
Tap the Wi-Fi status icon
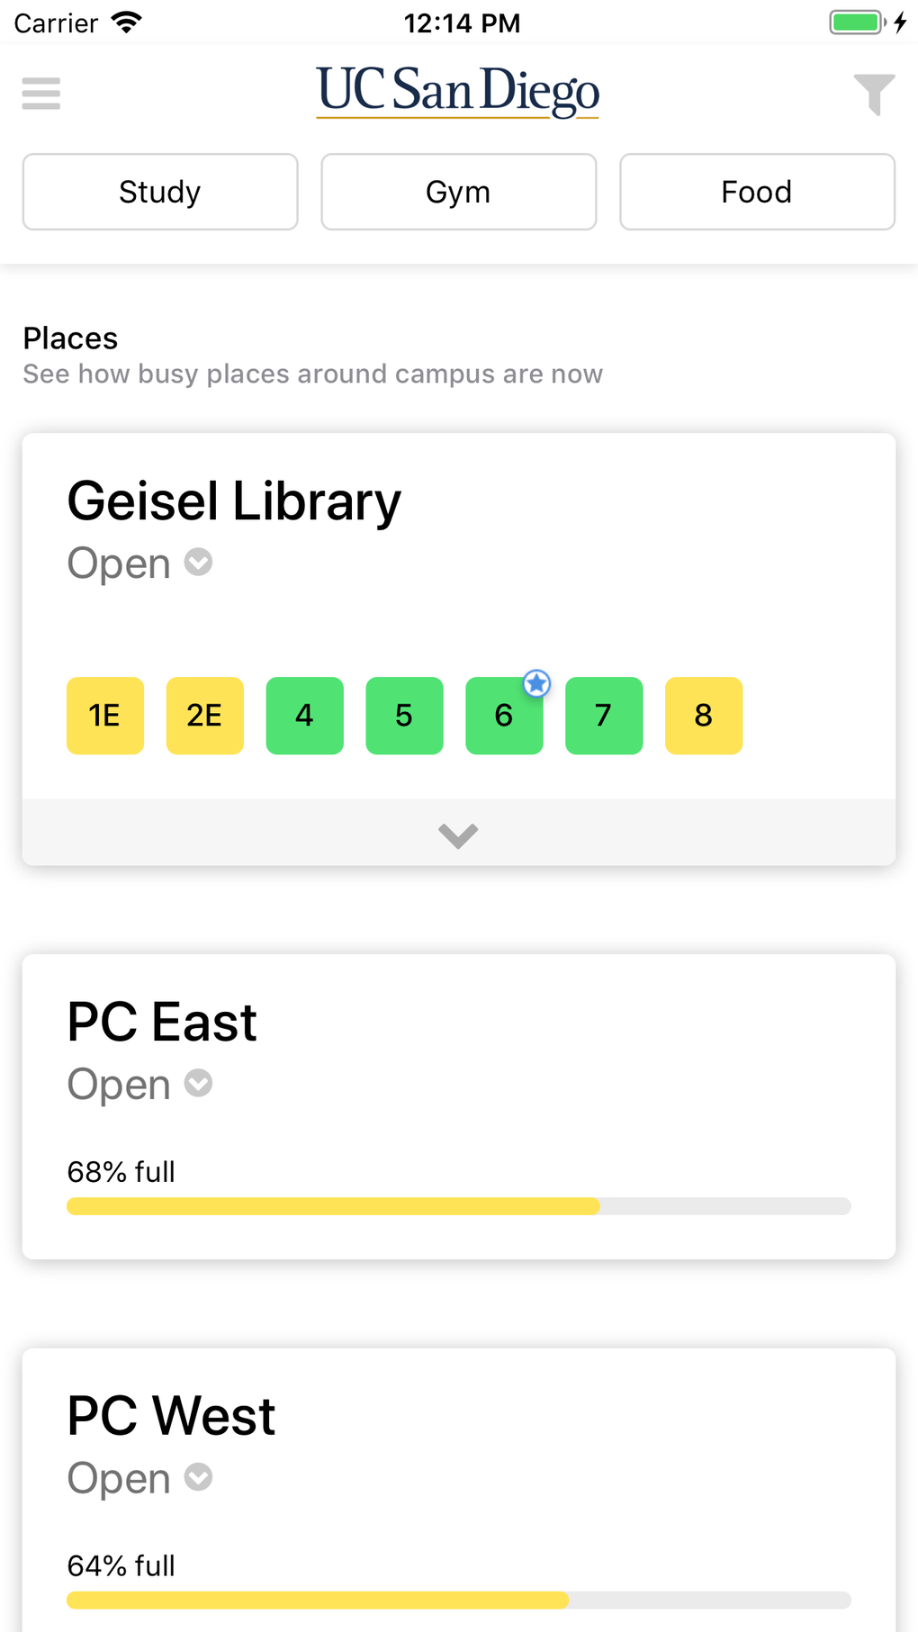tap(127, 23)
